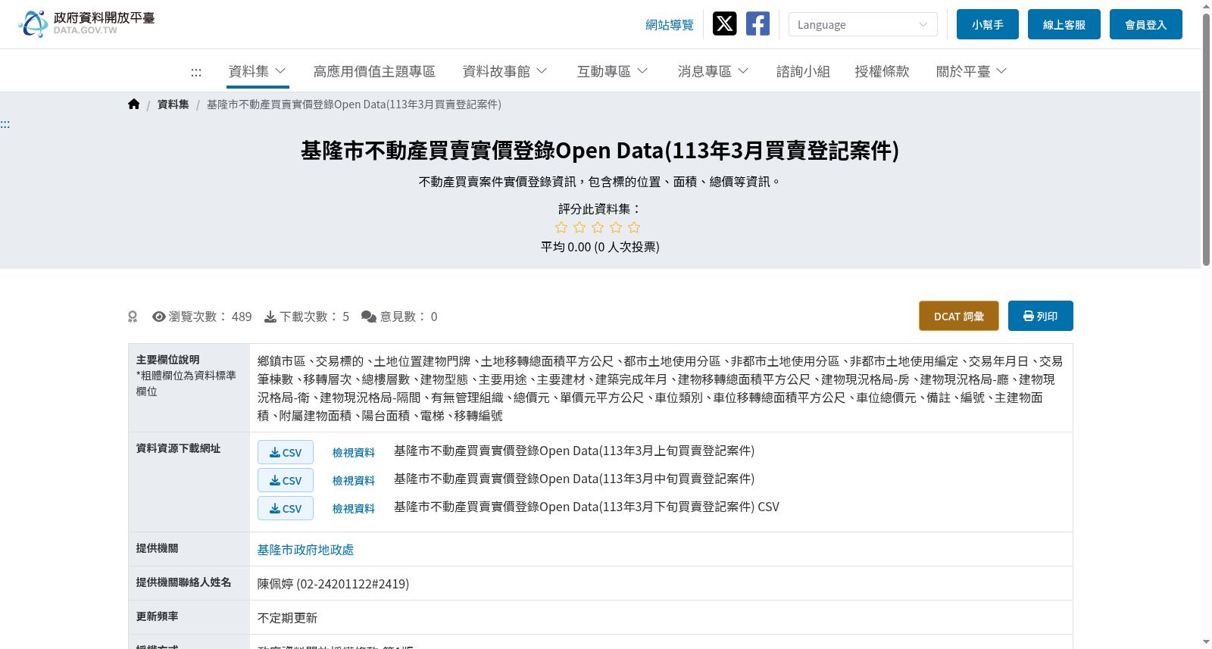The width and height of the screenshot is (1212, 649).
Task: Click the 評分此資料集 label
Action: click(600, 209)
